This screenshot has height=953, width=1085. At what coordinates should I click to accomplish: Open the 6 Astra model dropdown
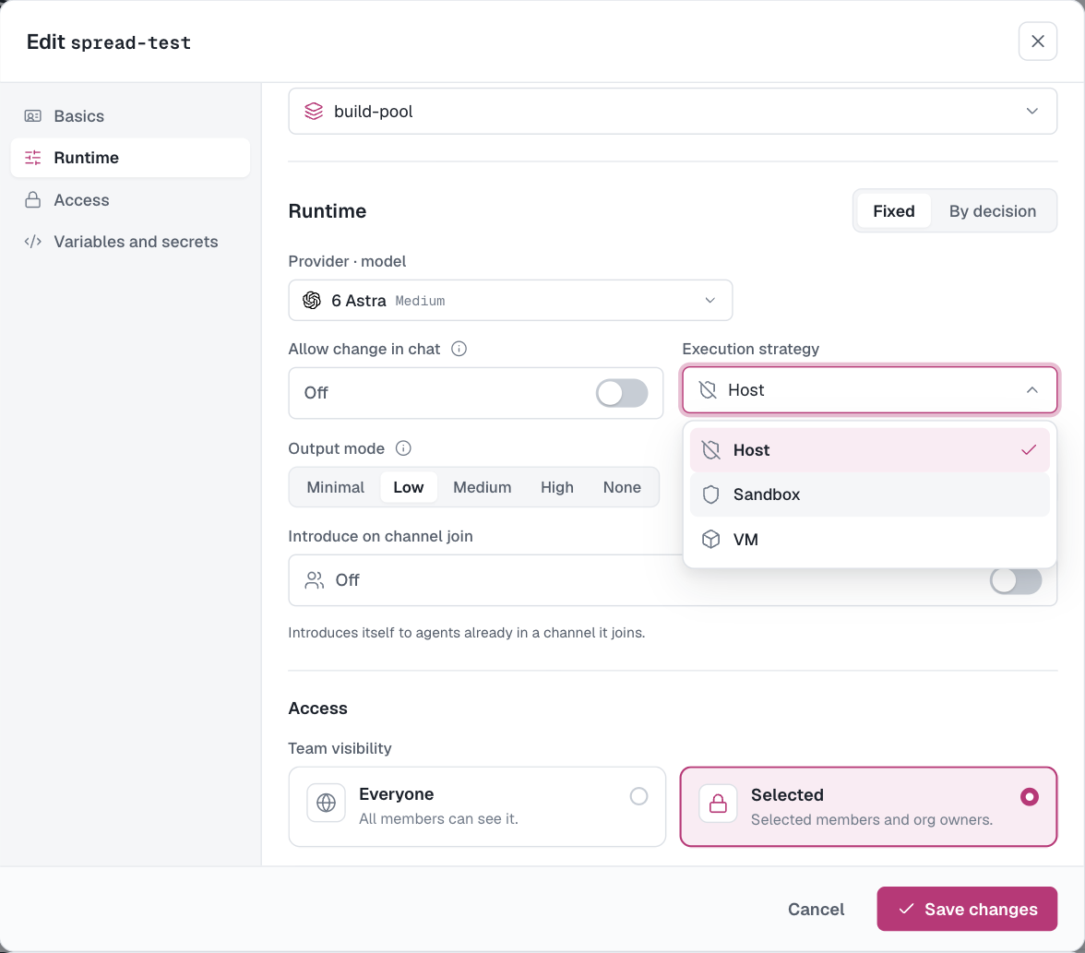pyautogui.click(x=510, y=301)
